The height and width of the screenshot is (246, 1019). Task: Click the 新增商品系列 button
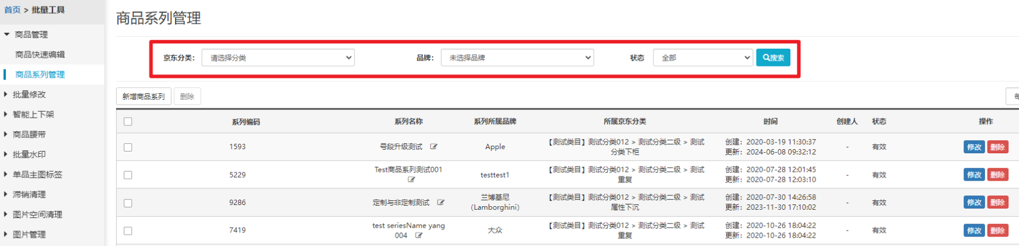tap(143, 96)
